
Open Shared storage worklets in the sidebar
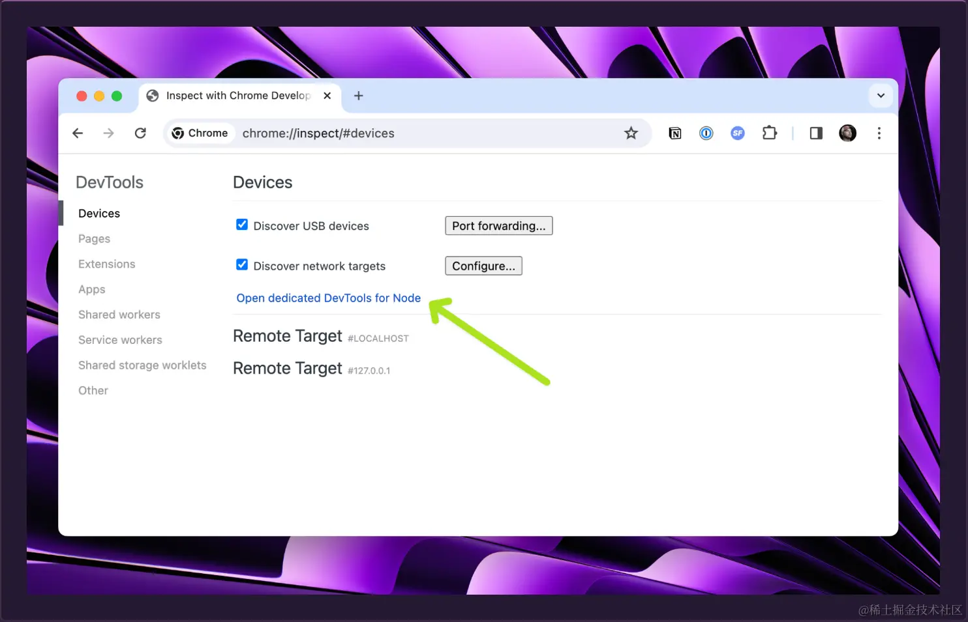tap(142, 365)
